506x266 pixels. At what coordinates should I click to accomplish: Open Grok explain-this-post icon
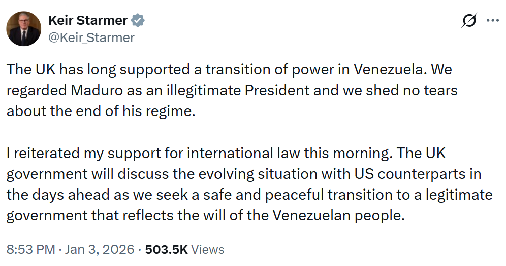pyautogui.click(x=469, y=21)
